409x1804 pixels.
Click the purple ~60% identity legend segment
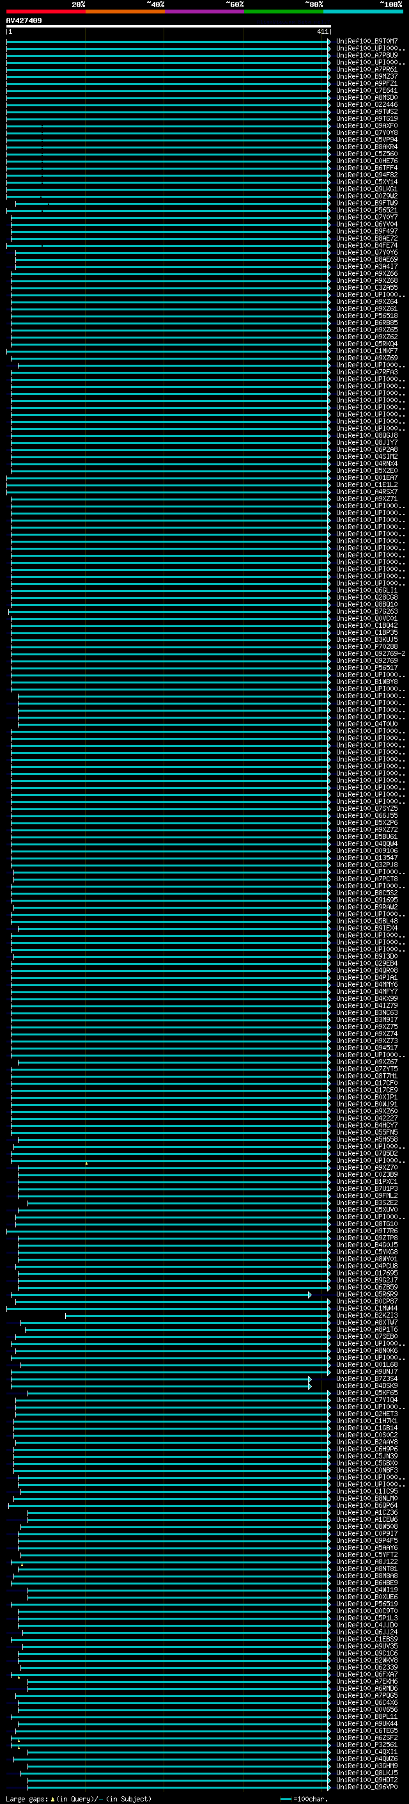pyautogui.click(x=204, y=12)
